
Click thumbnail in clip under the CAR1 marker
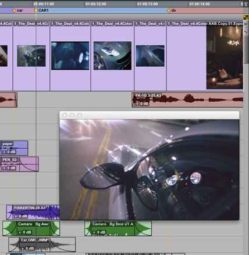click(31, 56)
